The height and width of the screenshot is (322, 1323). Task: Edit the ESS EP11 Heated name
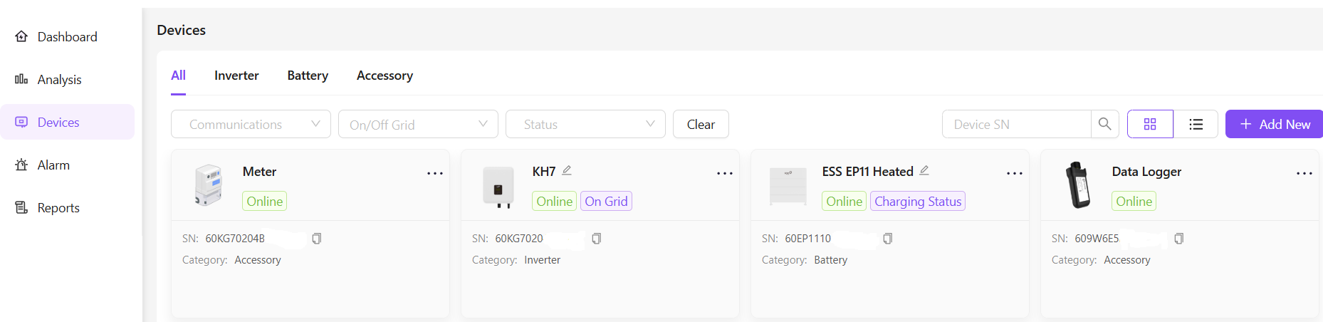pos(924,171)
